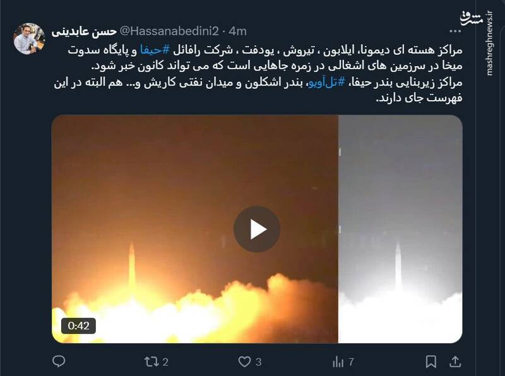
Task: Open the #تل‌آویو hashtag
Action: point(326,83)
